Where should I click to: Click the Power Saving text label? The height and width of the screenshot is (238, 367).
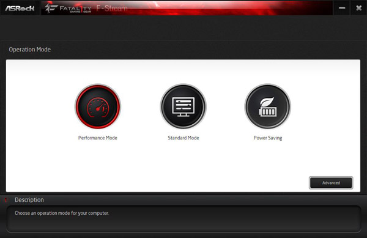pos(268,138)
